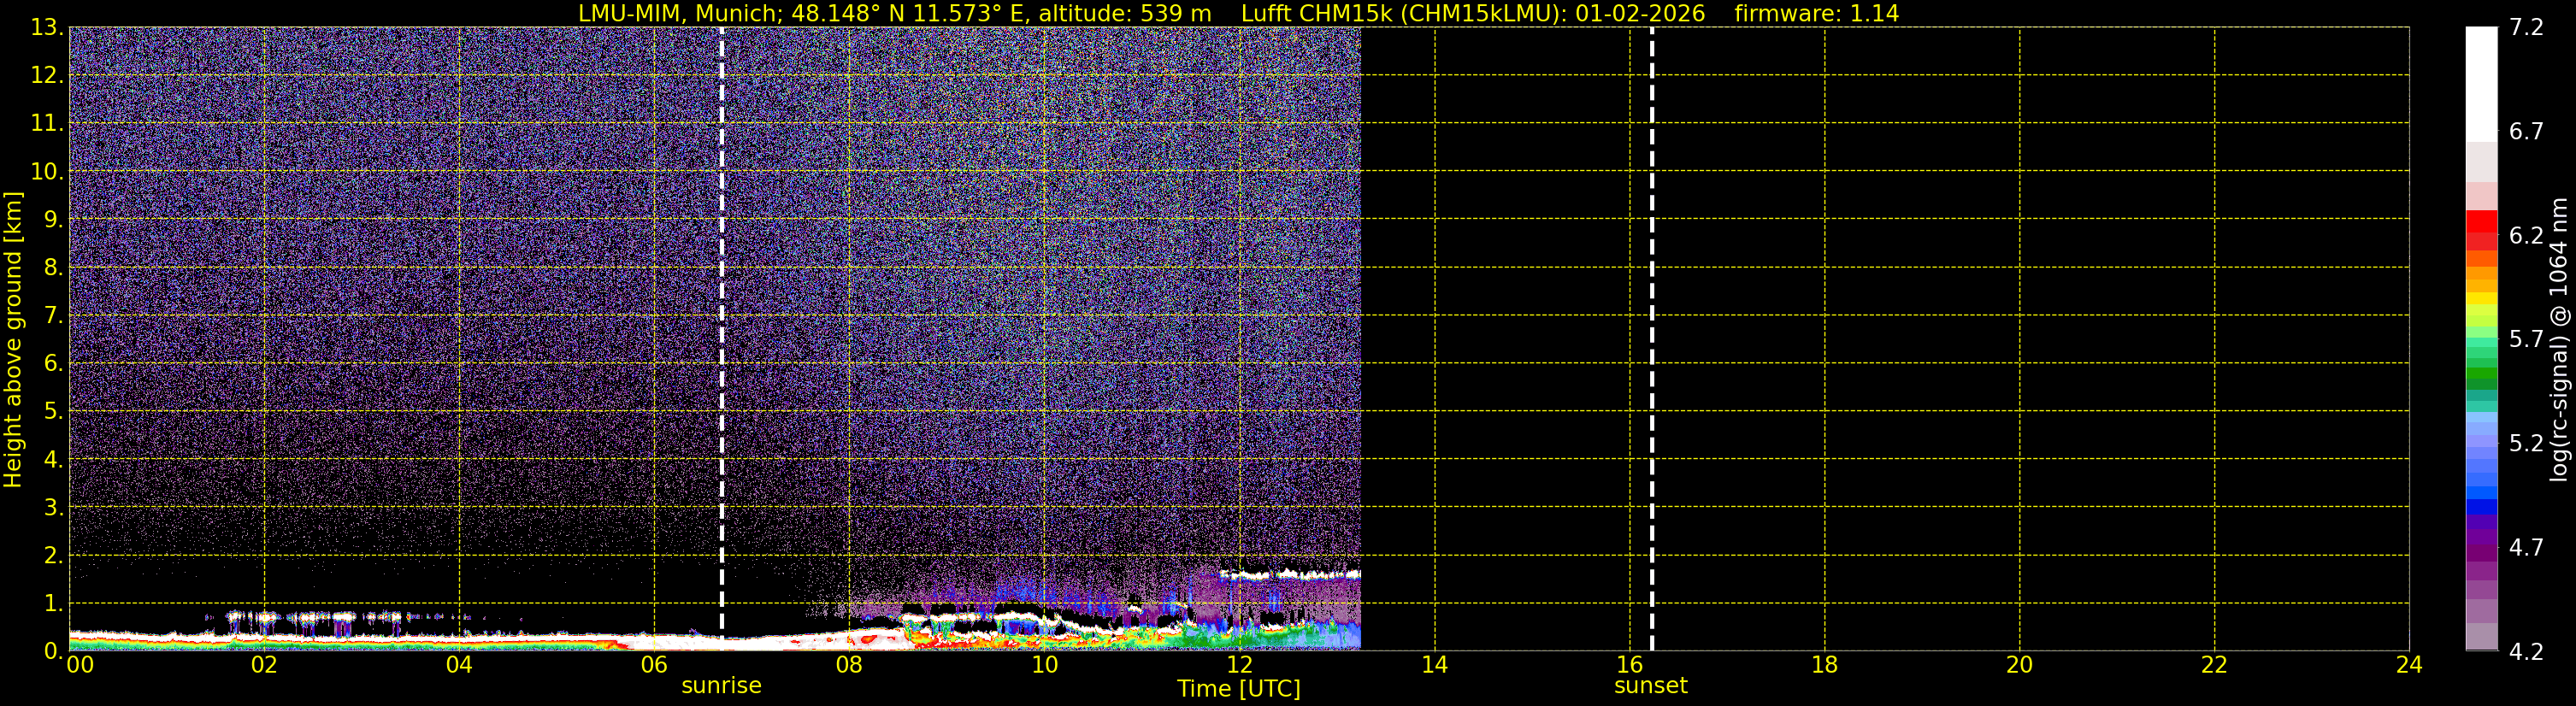The height and width of the screenshot is (706, 2576).
Task: Click the 'firmware: 1.14' text in title
Action: [1816, 13]
